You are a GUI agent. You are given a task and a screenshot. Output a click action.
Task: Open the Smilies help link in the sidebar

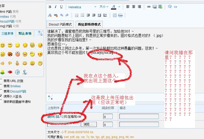[x=4, y=17]
